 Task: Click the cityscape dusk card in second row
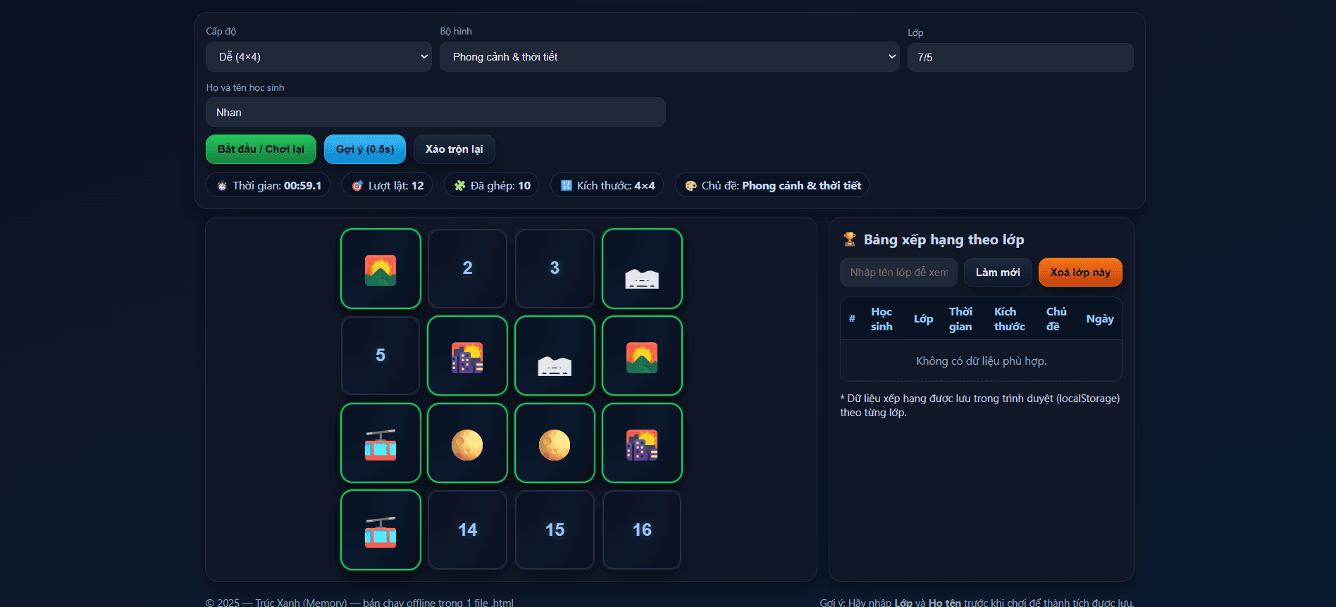pyautogui.click(x=467, y=356)
